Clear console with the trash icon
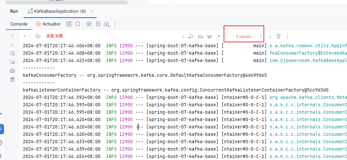 coord(12,79)
